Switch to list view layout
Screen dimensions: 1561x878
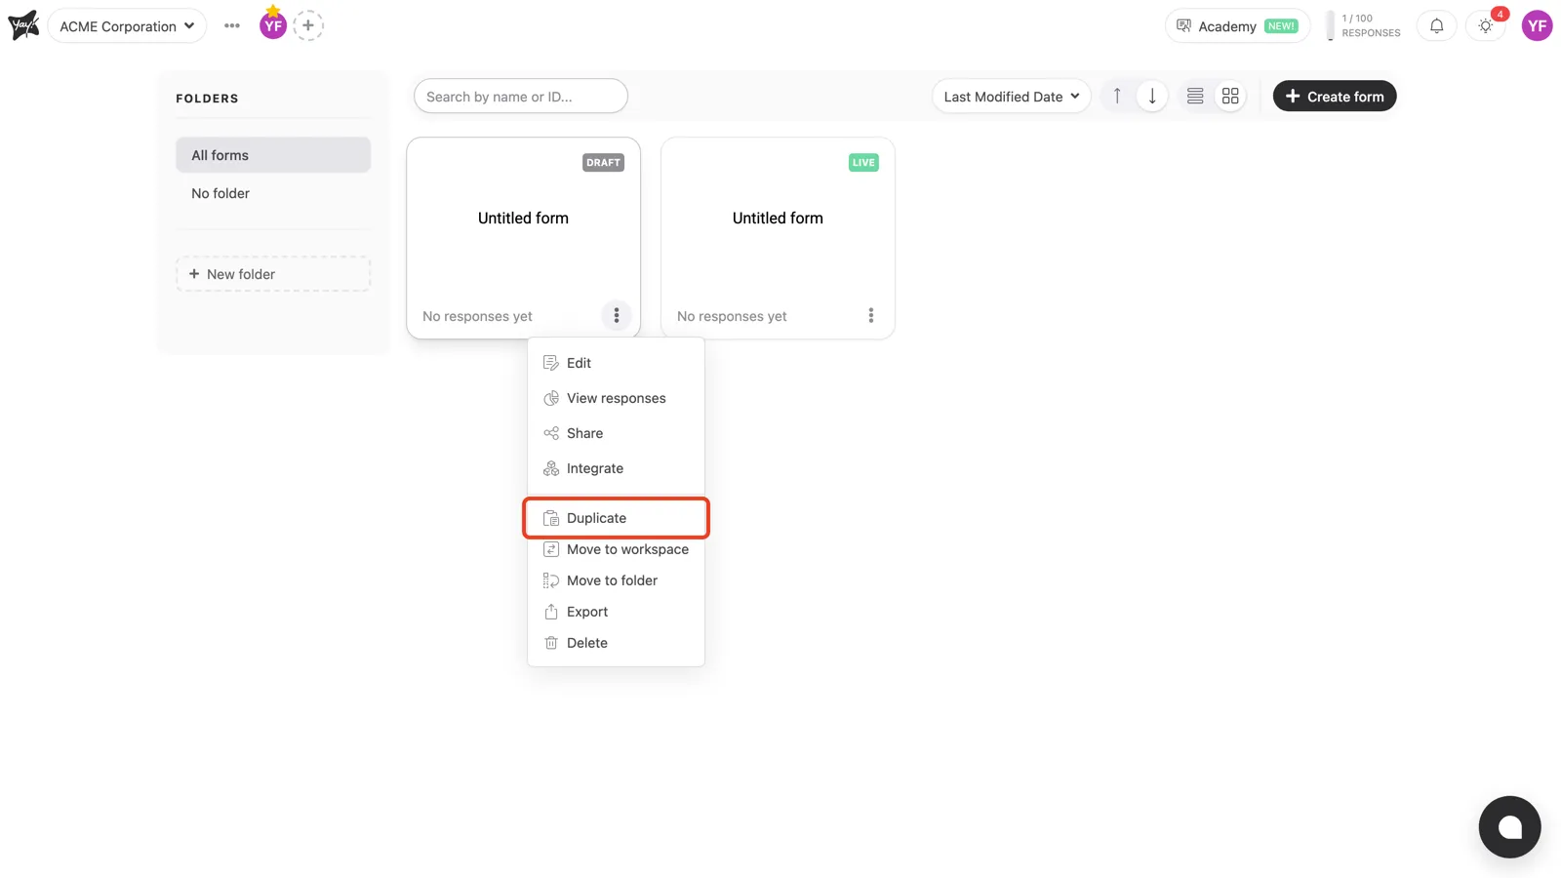coord(1195,96)
